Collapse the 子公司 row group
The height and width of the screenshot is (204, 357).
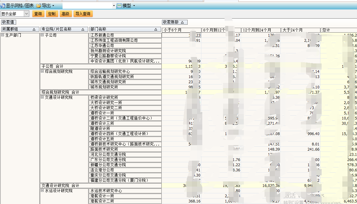pyautogui.click(x=42, y=35)
